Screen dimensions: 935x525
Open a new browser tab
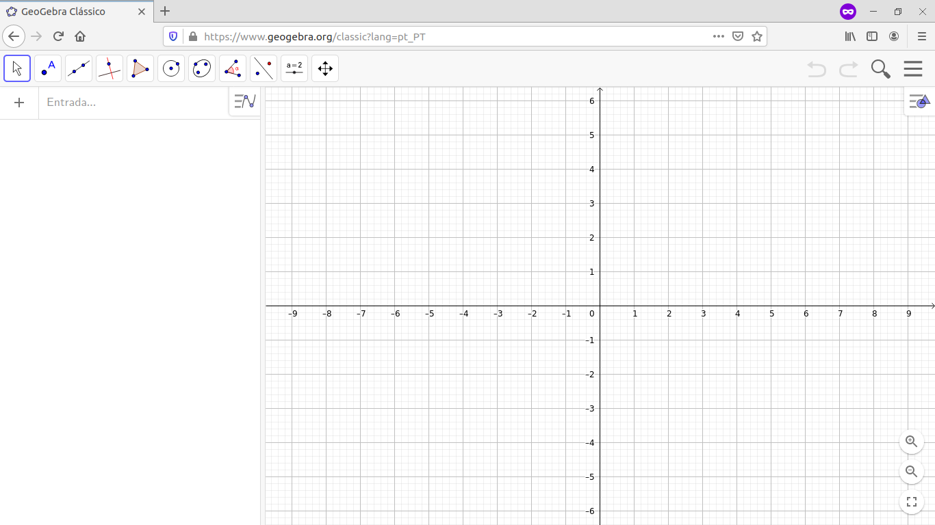click(165, 11)
